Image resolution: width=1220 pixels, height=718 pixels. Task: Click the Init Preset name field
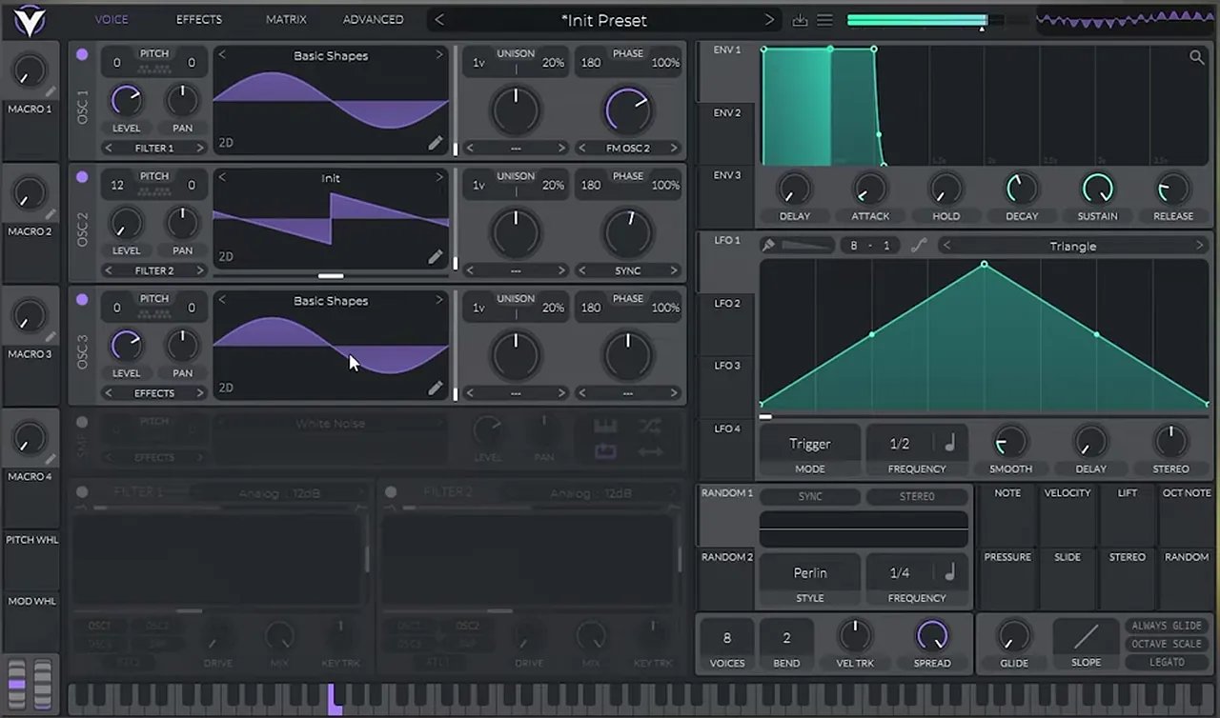point(604,20)
